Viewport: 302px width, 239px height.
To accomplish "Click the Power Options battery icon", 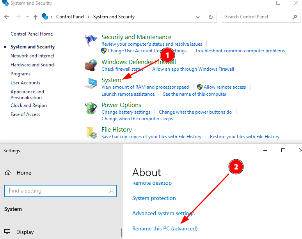I will click(x=91, y=108).
